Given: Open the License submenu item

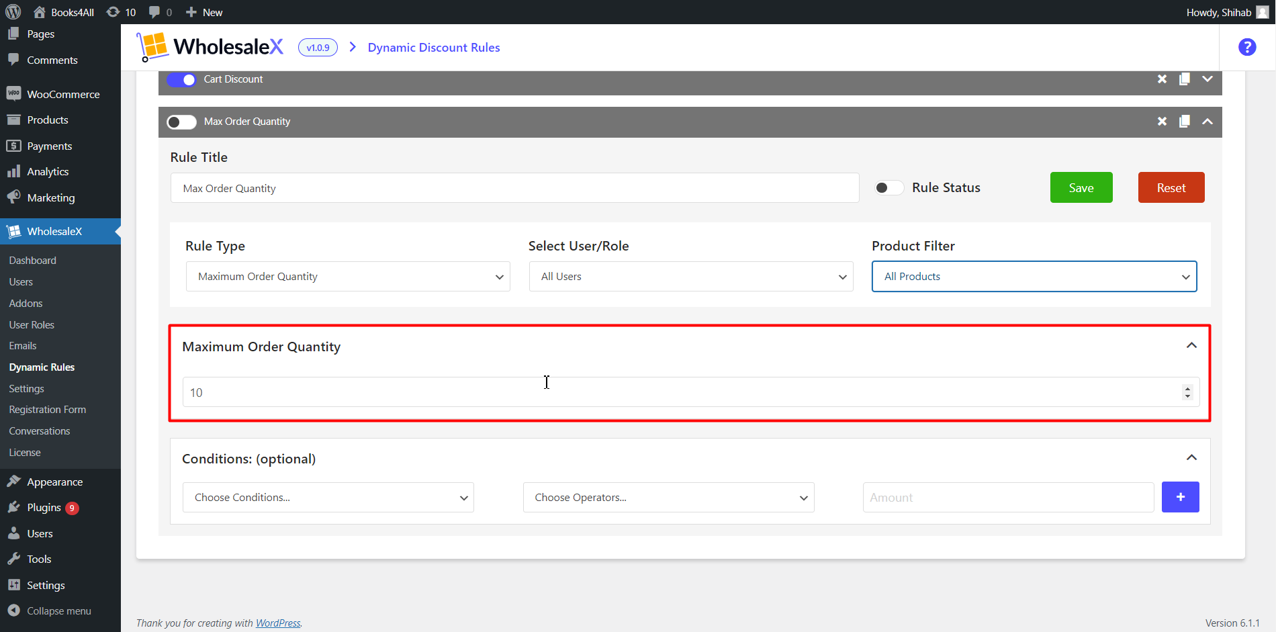Looking at the screenshot, I should coord(25,453).
